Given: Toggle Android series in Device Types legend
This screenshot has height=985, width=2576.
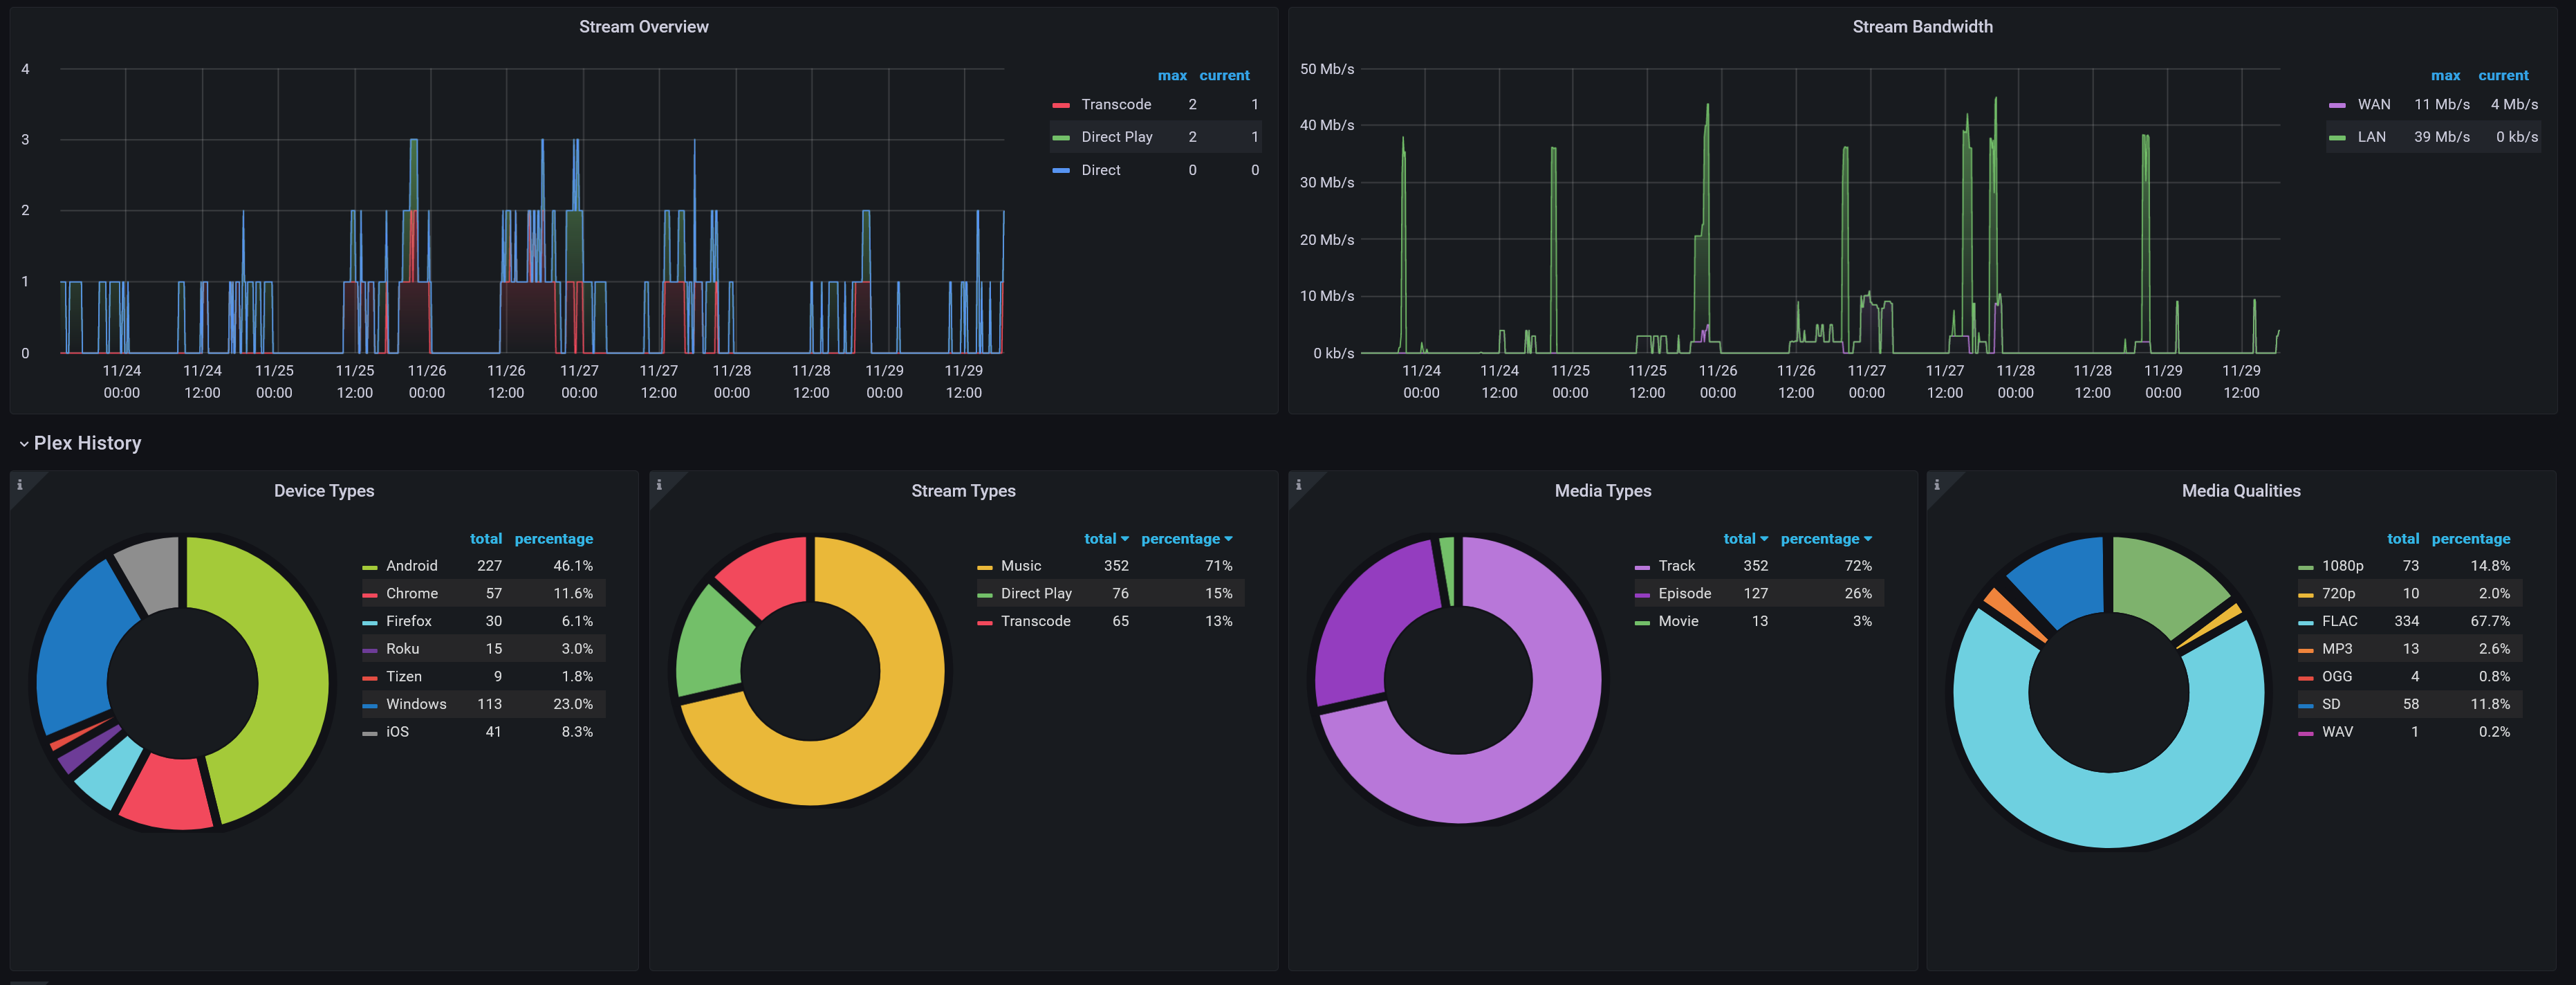Looking at the screenshot, I should coord(412,566).
